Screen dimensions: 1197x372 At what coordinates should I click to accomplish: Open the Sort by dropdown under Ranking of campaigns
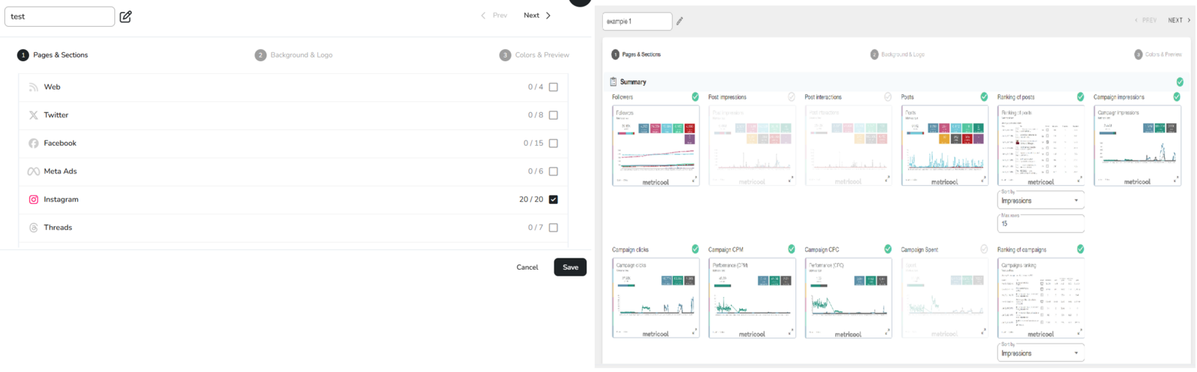[x=1040, y=353]
